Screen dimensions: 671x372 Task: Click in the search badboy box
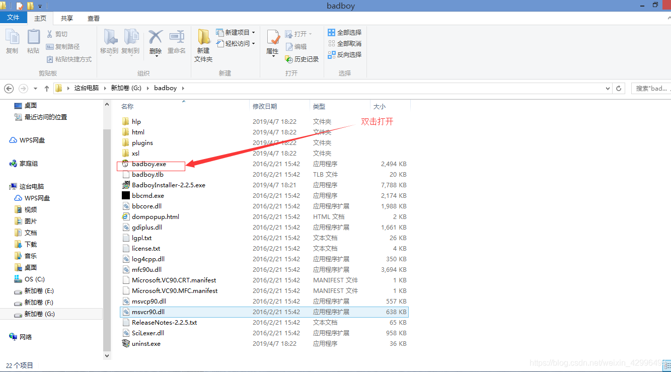coord(651,88)
